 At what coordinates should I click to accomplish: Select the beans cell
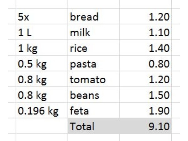tap(94, 95)
